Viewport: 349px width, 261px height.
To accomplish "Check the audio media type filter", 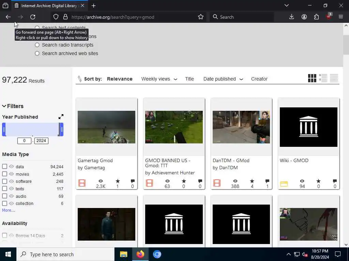I will pos(5,196).
